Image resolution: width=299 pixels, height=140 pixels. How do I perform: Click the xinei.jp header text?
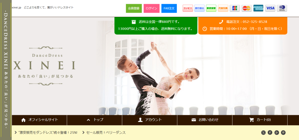point(16,8)
